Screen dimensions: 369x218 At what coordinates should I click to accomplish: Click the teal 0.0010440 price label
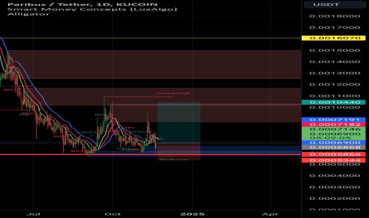coord(333,102)
